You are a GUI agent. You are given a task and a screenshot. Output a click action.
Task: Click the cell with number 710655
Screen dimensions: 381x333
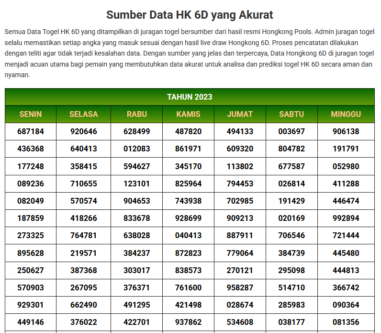tap(84, 184)
